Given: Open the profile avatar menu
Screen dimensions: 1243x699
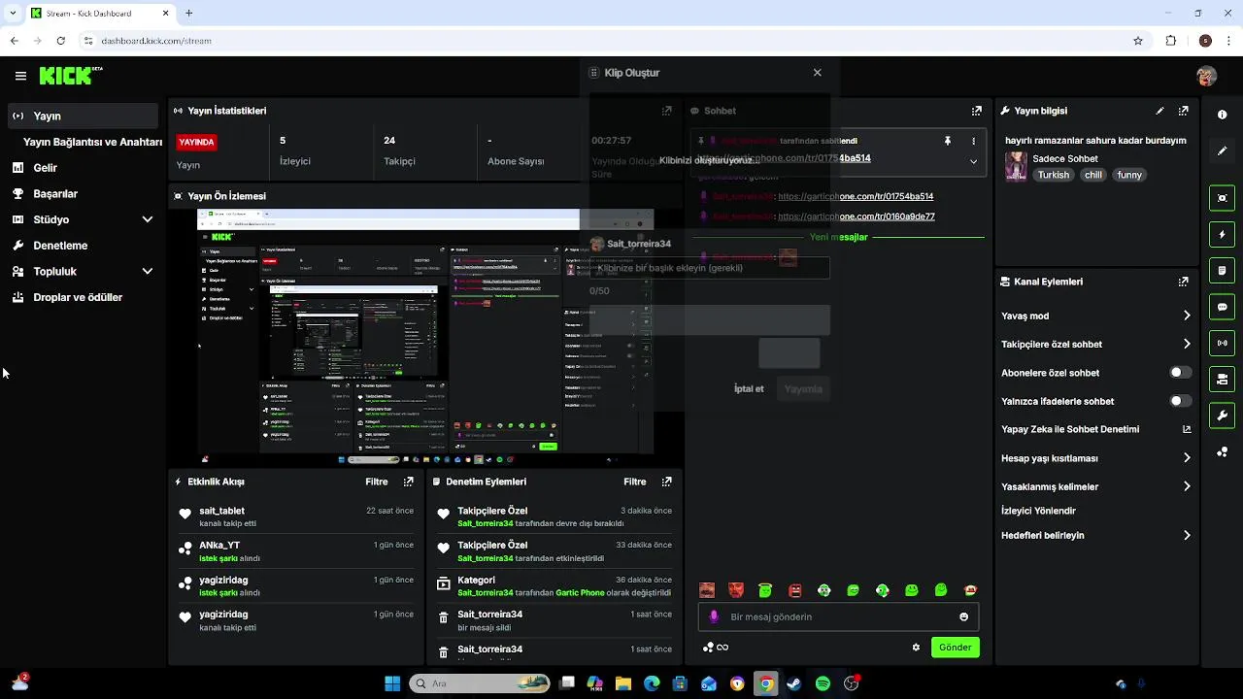Looking at the screenshot, I should 1206,76.
